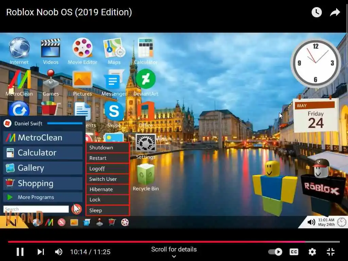
Task: Toggle closed captions
Action: click(x=294, y=252)
